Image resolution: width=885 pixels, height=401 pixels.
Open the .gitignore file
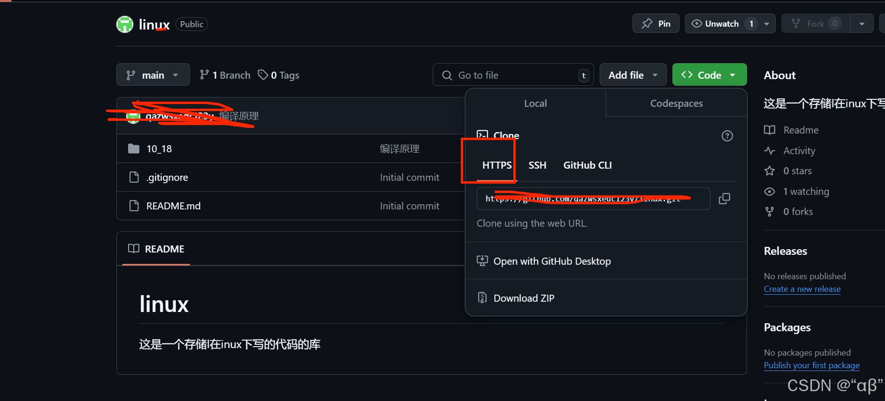[167, 178]
